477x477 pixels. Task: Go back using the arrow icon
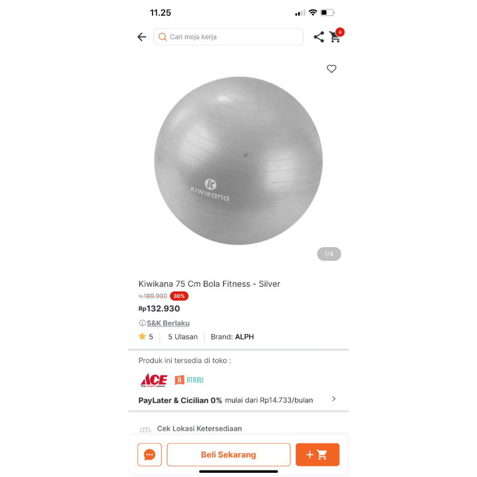[x=142, y=37]
